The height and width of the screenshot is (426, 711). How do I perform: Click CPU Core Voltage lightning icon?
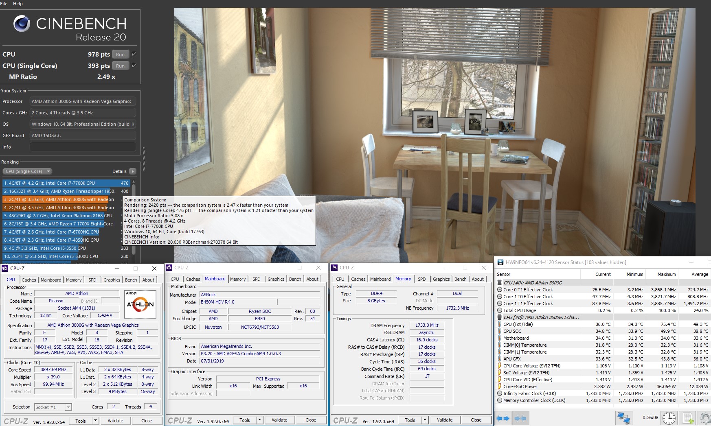(x=500, y=366)
